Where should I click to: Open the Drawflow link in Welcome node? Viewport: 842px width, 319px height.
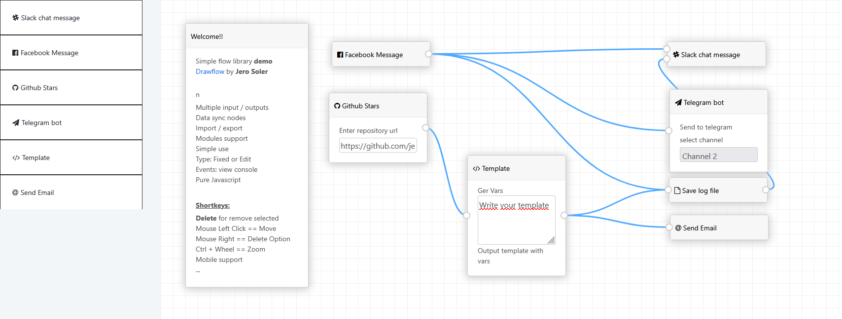pyautogui.click(x=210, y=71)
